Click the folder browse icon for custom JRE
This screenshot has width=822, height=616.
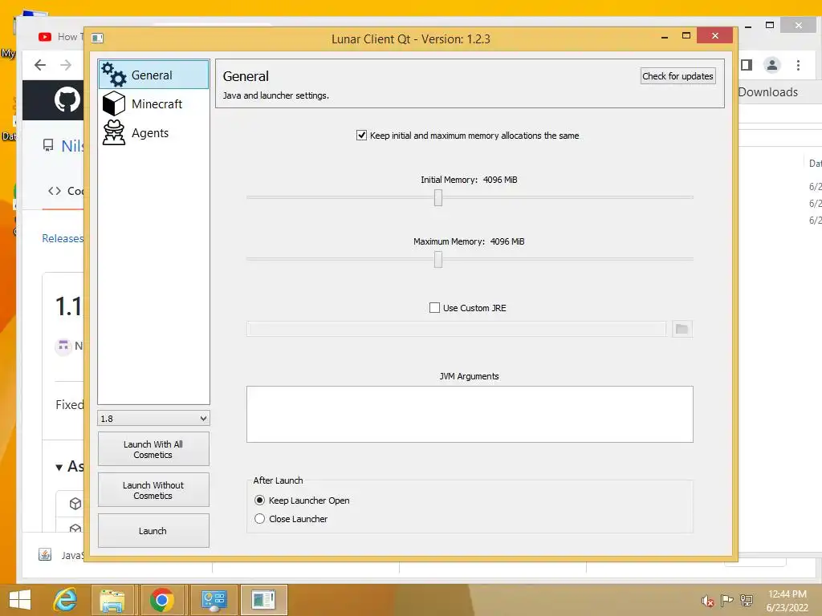tap(682, 329)
